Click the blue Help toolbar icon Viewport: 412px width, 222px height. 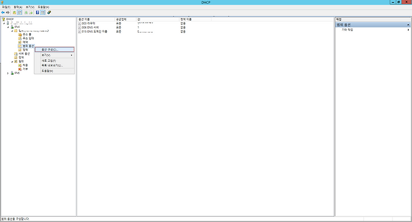(x=37, y=13)
